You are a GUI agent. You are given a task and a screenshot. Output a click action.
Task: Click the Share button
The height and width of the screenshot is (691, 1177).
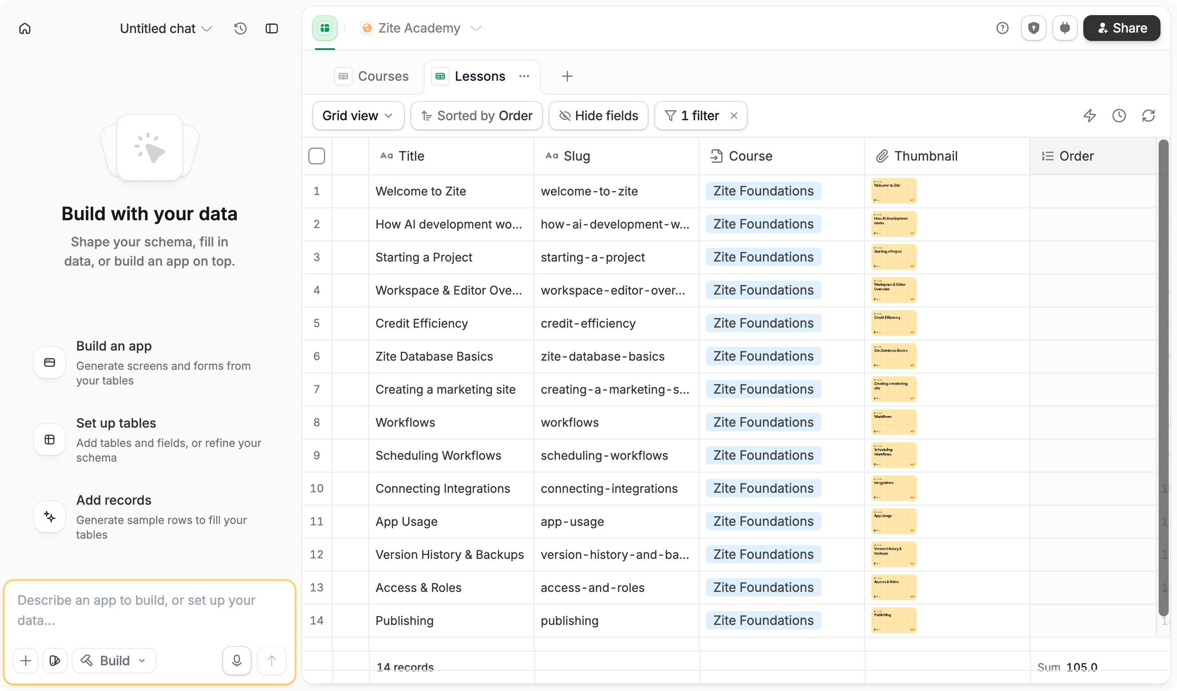tap(1121, 28)
